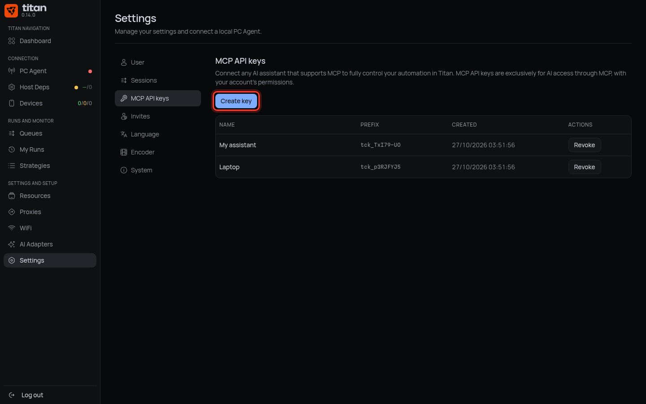
Task: Go to the Devices page
Action: point(50,103)
